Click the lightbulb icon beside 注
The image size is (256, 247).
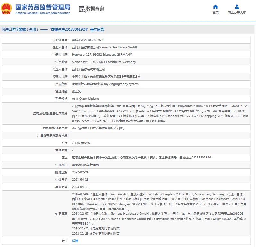[x=63, y=241]
